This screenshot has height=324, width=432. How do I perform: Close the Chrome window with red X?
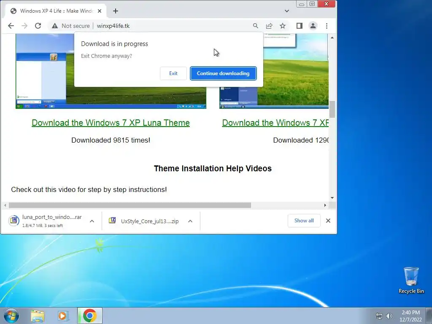click(x=327, y=4)
